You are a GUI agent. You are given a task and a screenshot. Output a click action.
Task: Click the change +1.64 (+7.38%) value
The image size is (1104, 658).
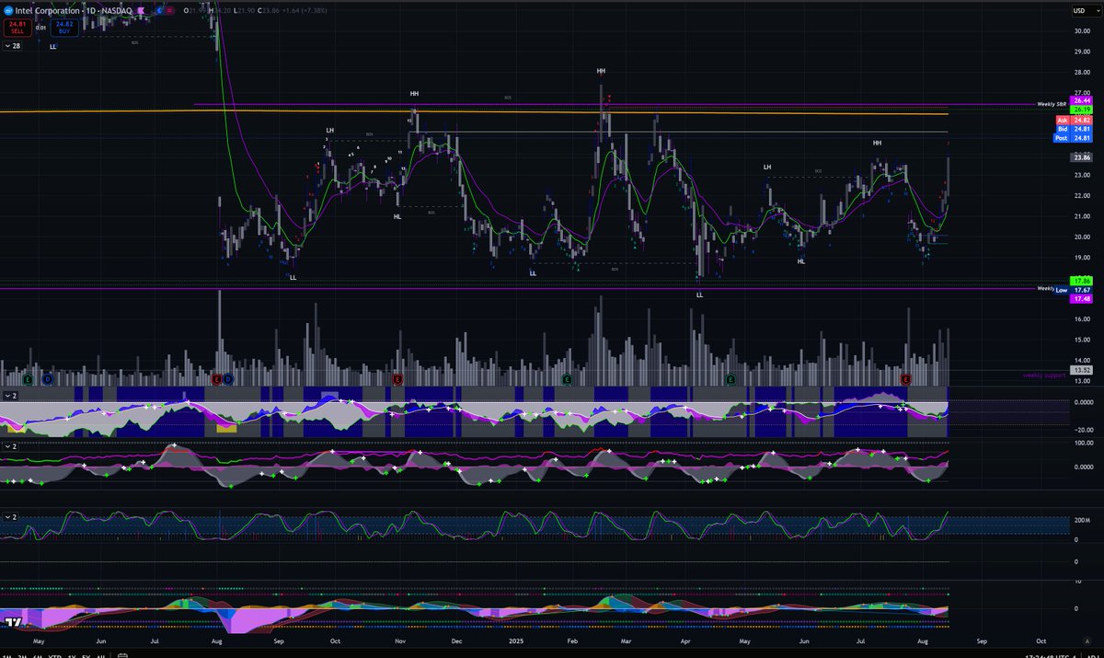[x=305, y=10]
